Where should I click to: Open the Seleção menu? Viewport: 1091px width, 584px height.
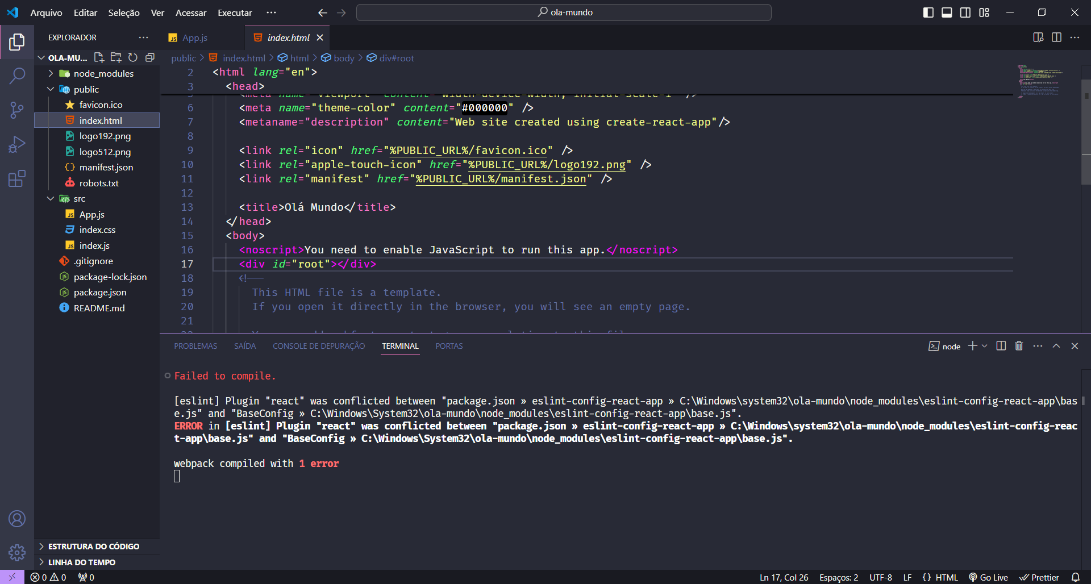124,12
